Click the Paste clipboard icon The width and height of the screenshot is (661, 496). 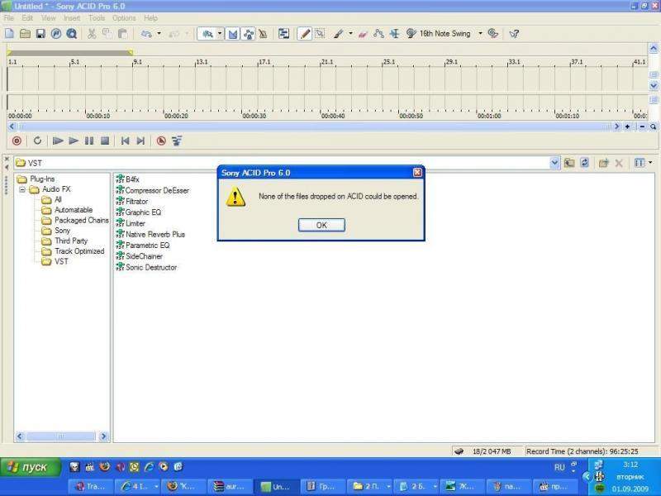(122, 34)
